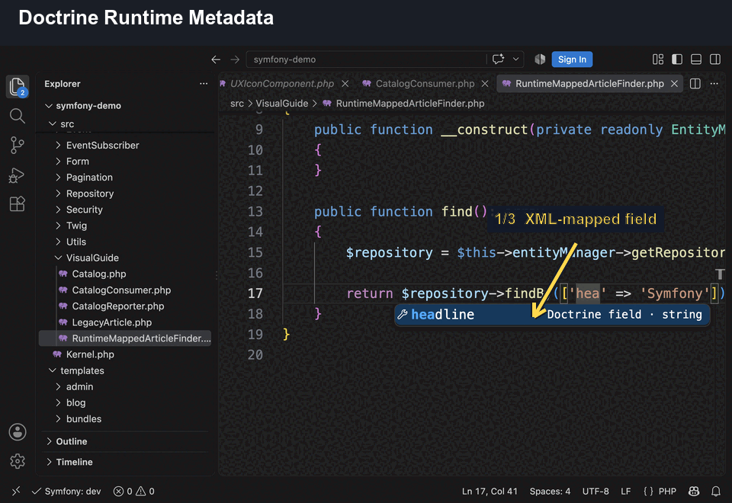Close the RuntimeMappedArticleFinder.php tab
This screenshot has height=503, width=732.
point(674,84)
